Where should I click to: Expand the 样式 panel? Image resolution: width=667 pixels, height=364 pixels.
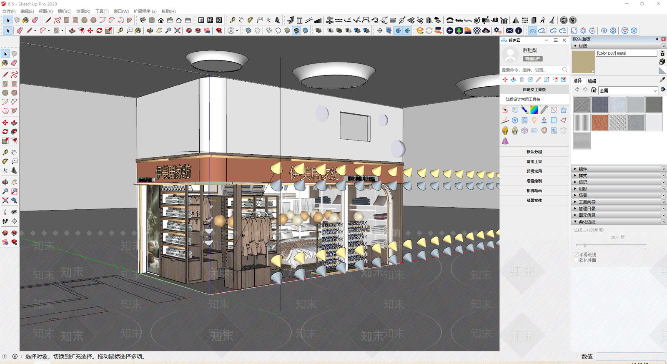619,176
